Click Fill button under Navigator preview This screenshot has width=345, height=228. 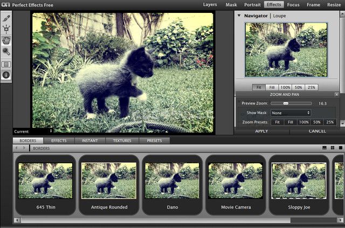coord(272,87)
